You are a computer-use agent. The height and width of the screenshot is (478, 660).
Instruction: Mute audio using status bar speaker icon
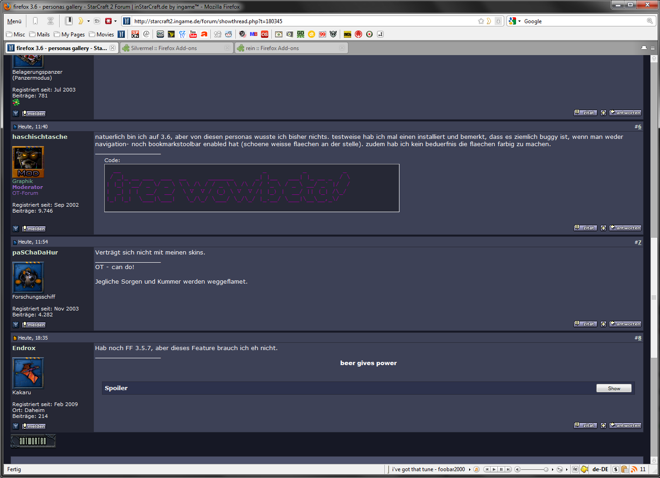tap(517, 469)
